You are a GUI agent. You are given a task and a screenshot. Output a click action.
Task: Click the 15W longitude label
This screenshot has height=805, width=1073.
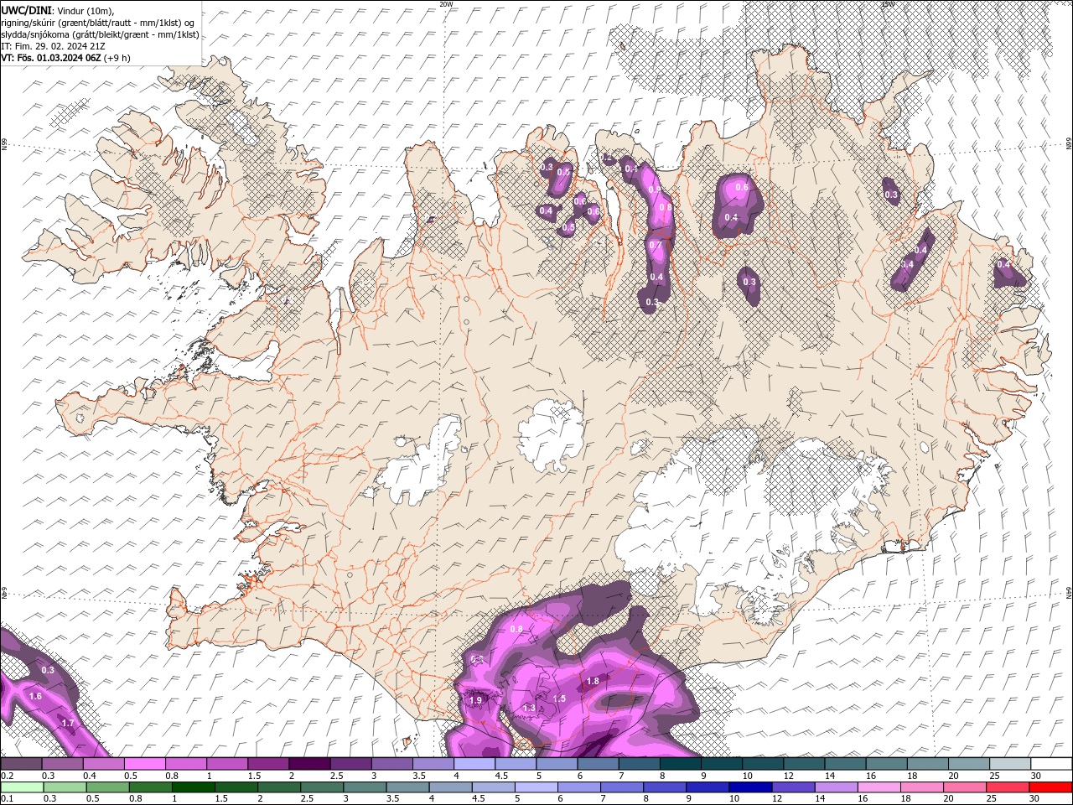[x=888, y=4]
